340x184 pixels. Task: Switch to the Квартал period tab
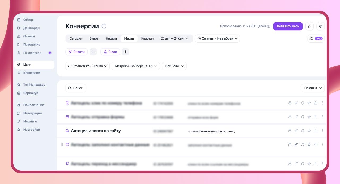(147, 38)
